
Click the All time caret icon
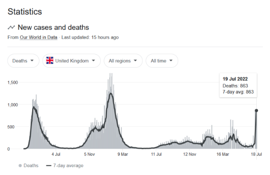(171, 61)
